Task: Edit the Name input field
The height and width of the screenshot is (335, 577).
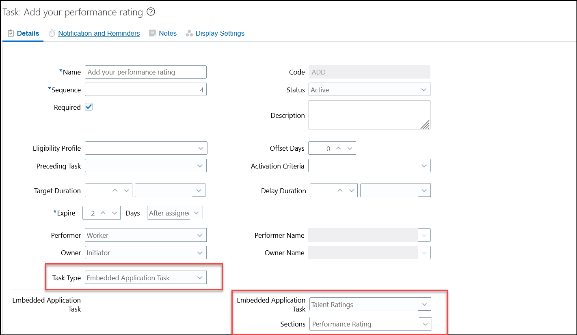Action: tap(146, 72)
